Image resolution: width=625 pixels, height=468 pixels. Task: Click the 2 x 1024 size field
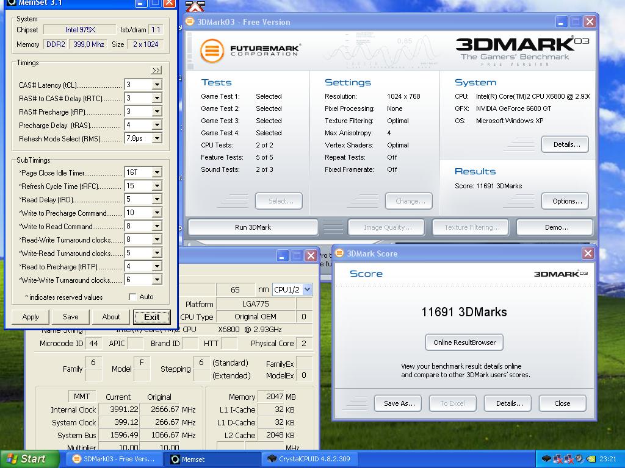(x=146, y=44)
